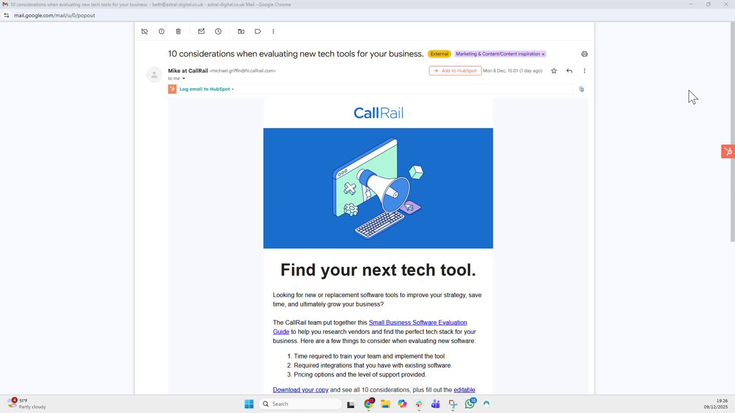735x413 pixels.
Task: Click the Add to HubSpot button
Action: click(455, 71)
